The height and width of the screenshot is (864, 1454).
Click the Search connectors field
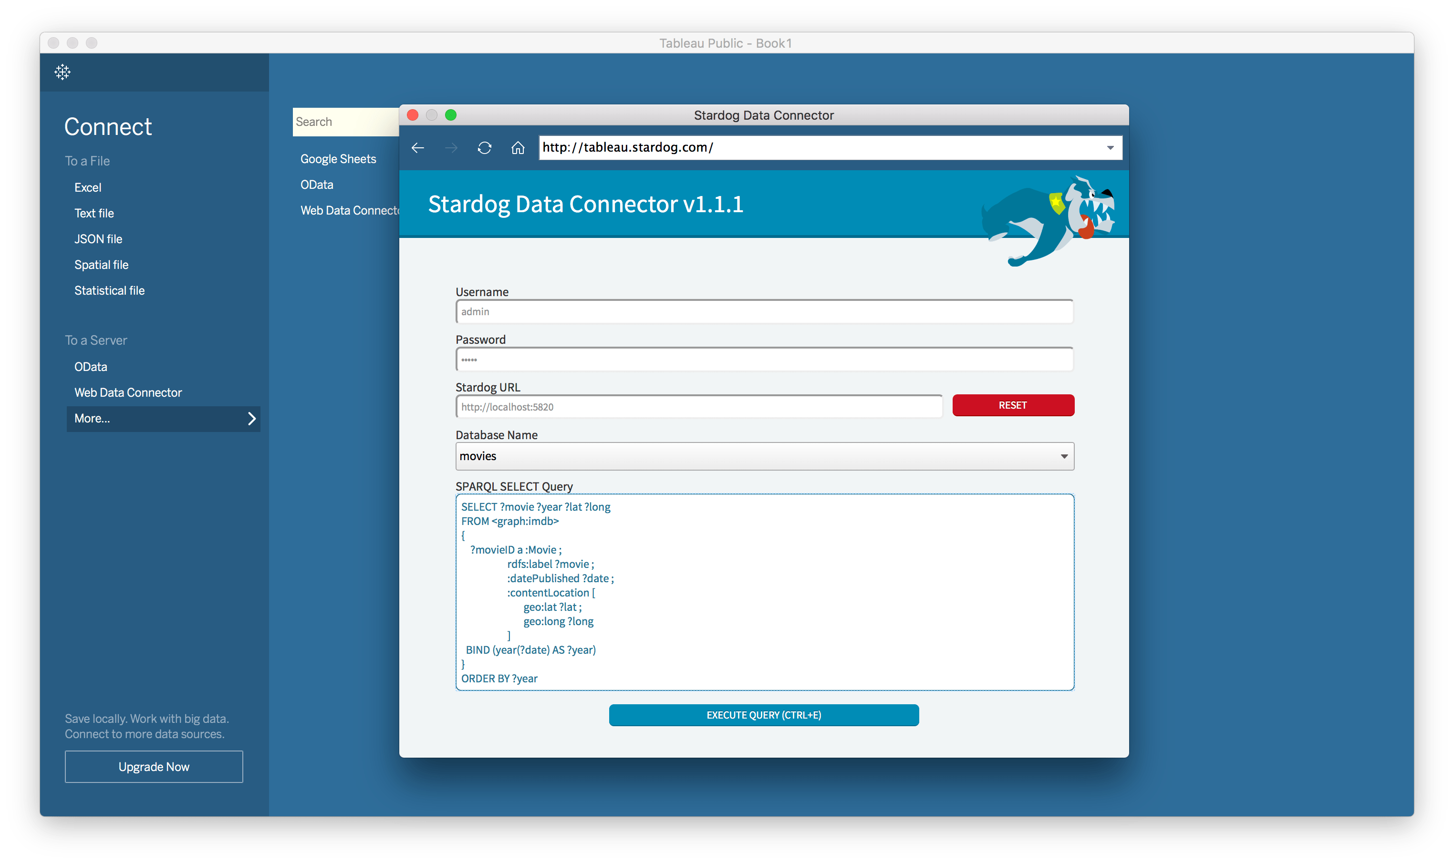coord(346,122)
